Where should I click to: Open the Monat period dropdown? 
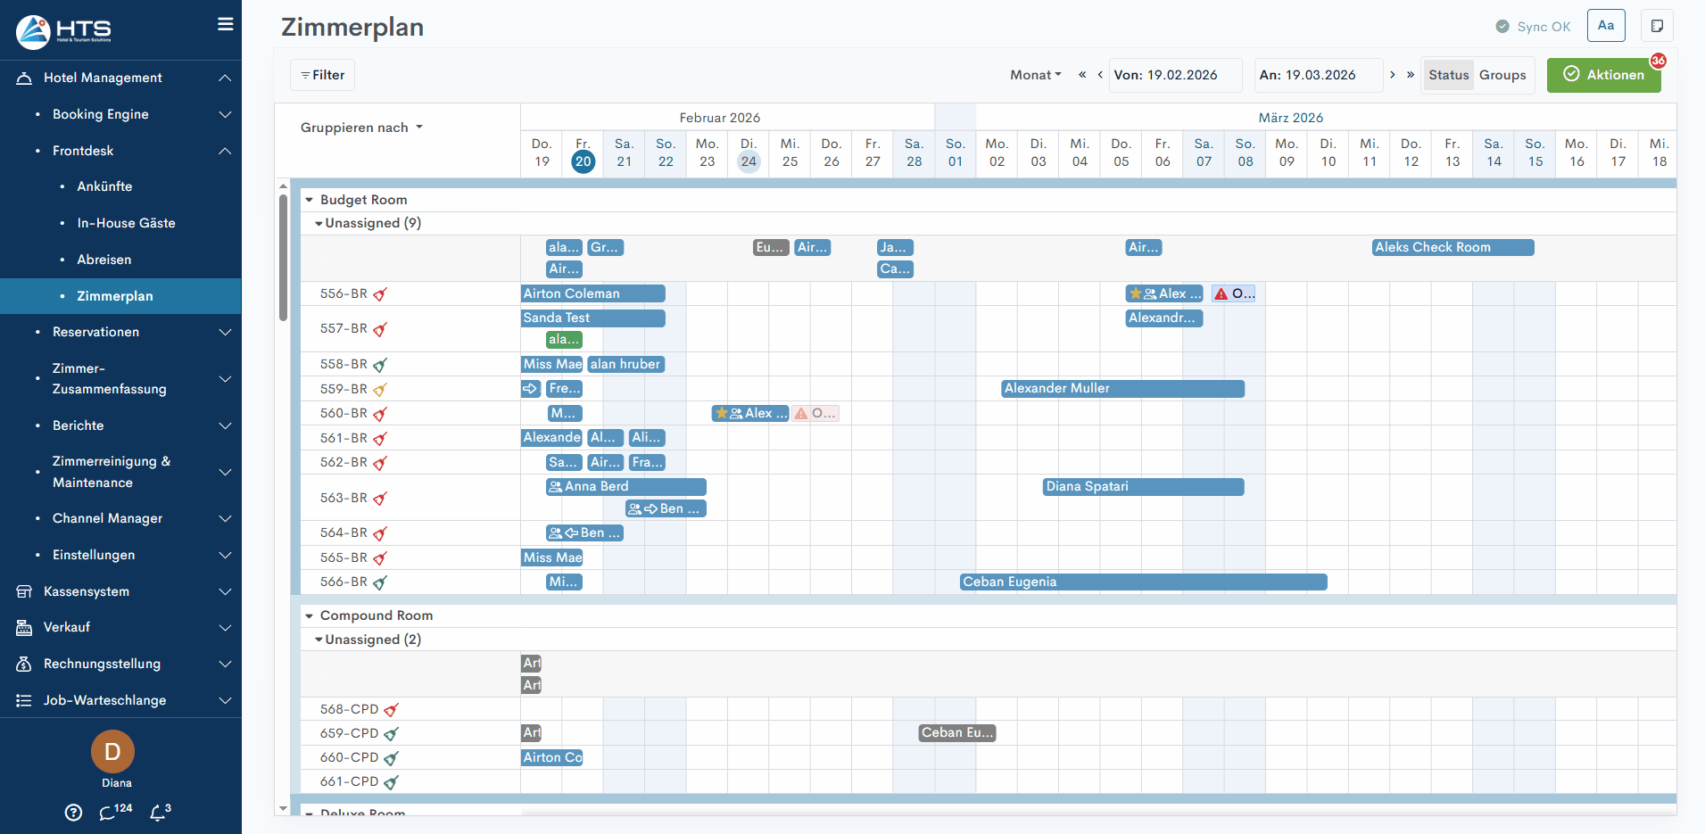click(x=1035, y=75)
